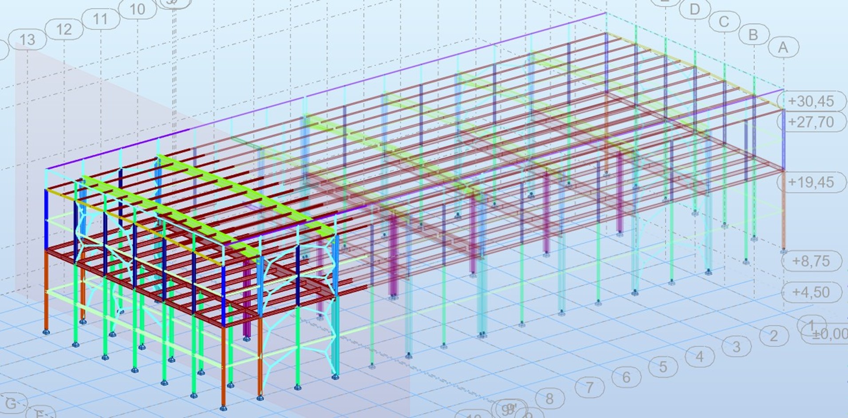Select grid axis bubble A
The image size is (848, 418).
click(x=783, y=47)
